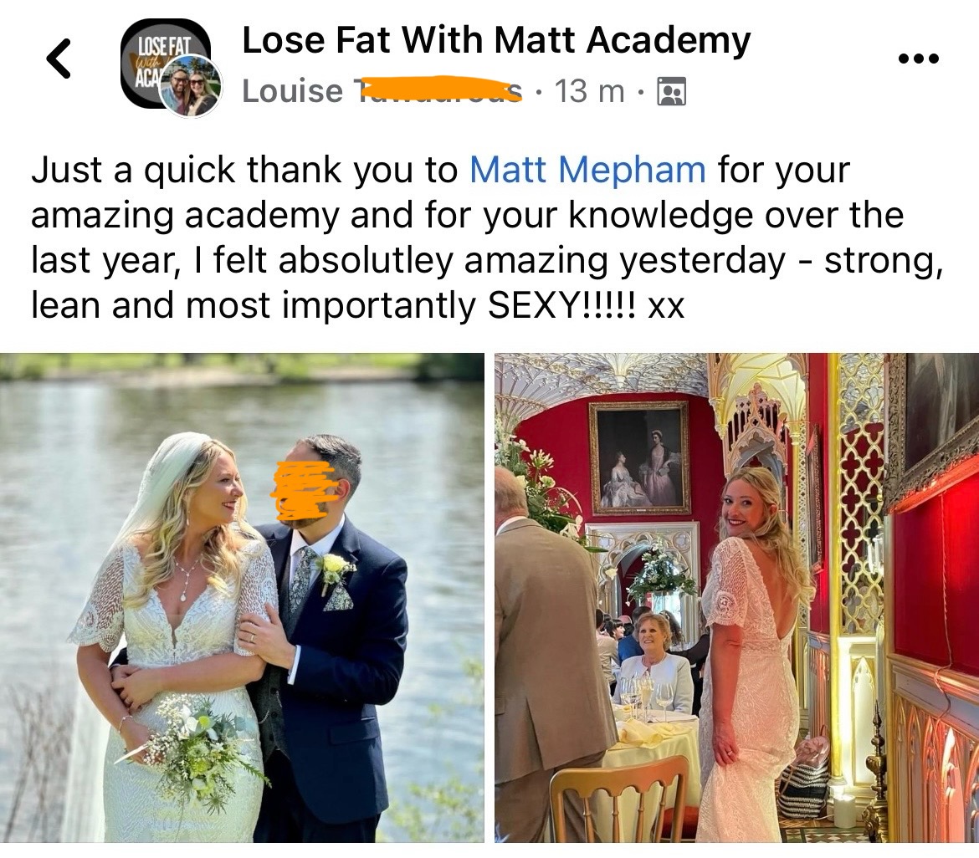
Task: Click the thank-you post text body
Action: click(x=487, y=237)
